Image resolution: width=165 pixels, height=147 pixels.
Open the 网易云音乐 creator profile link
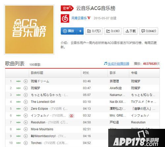[x=79, y=18]
